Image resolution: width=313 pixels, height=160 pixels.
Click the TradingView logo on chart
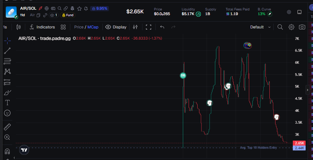click(x=24, y=150)
